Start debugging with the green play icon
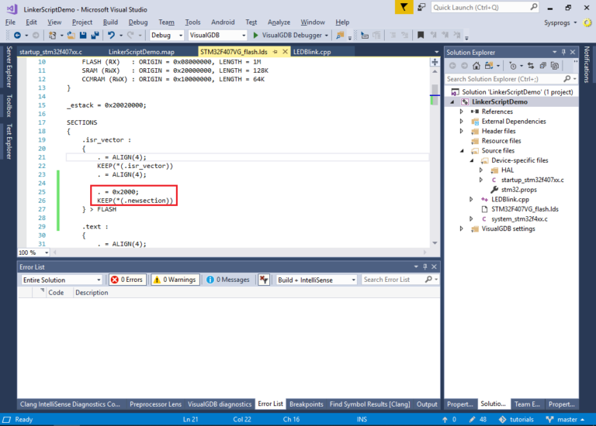Image resolution: width=596 pixels, height=426 pixels. [255, 36]
